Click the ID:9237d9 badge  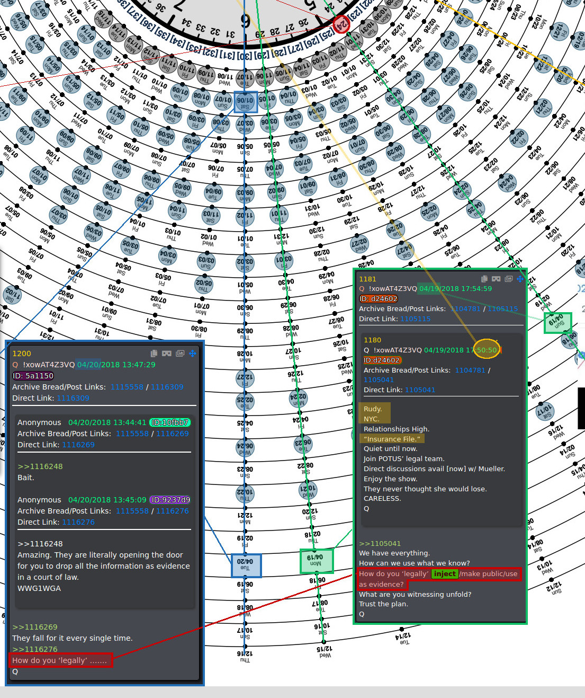170,500
